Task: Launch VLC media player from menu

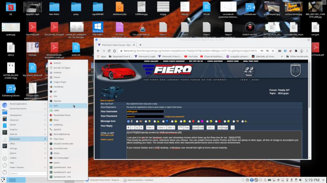Action: (x=68, y=158)
